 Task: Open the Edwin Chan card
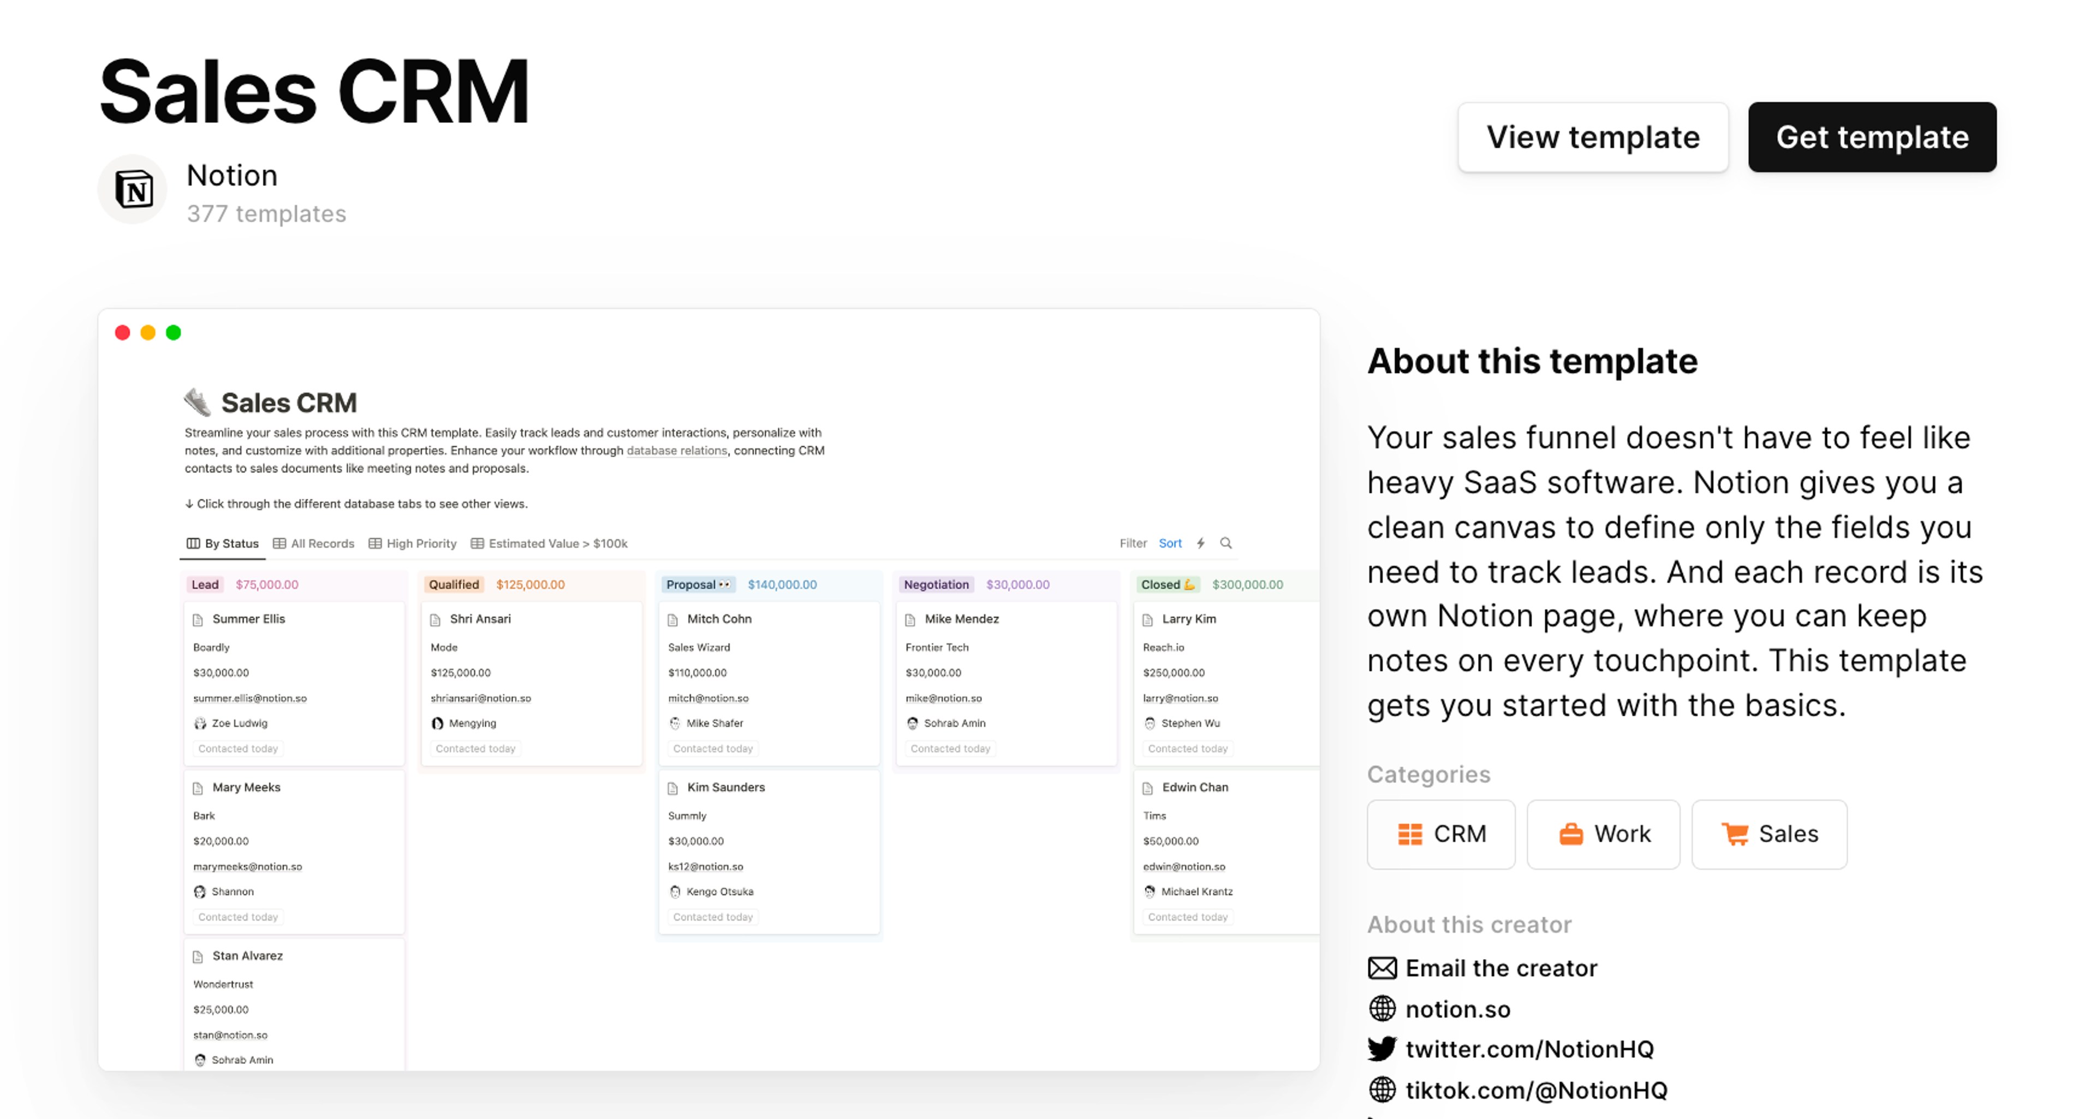point(1227,852)
